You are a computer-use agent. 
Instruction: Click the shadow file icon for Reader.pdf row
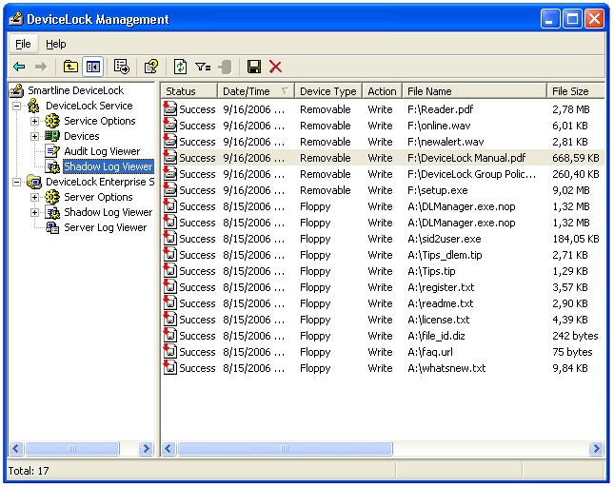(170, 109)
